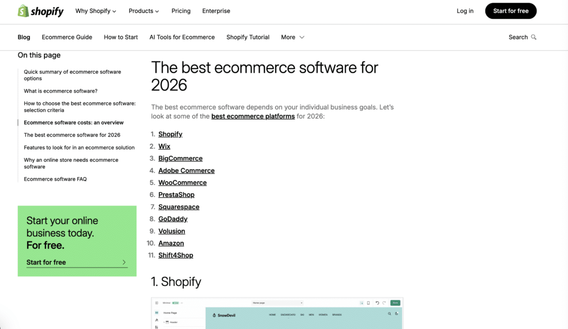568x329 pixels.
Task: Click the Shopify editor screenshot thumbnail
Action: [x=277, y=313]
